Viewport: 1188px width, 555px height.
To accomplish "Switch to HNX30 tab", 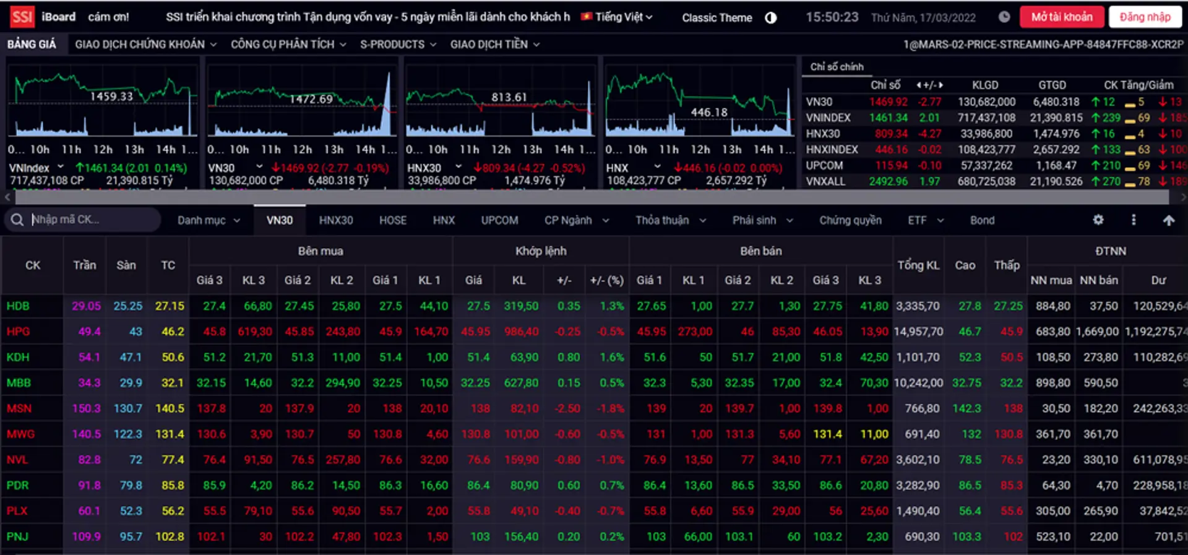I will click(x=336, y=220).
